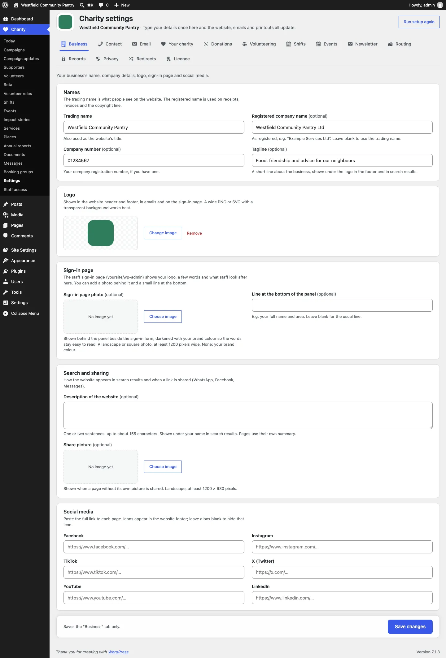
Task: Click the Privacy tab shield icon
Action: [98, 59]
